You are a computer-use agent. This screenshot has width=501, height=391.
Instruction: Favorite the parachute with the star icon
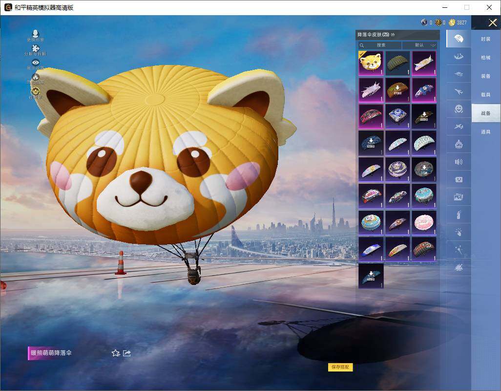click(116, 353)
